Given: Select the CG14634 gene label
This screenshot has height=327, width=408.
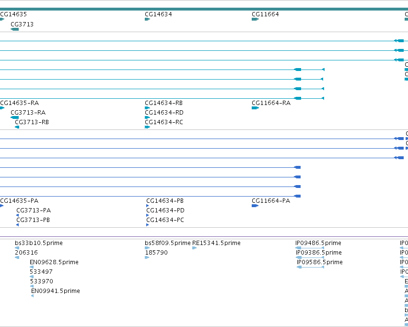Looking at the screenshot, I should (158, 14).
